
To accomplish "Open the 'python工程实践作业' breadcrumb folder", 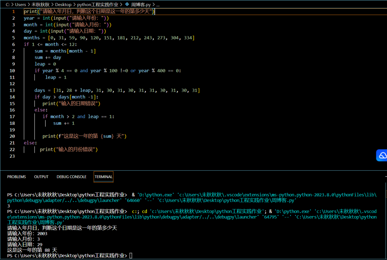I will (98, 4).
